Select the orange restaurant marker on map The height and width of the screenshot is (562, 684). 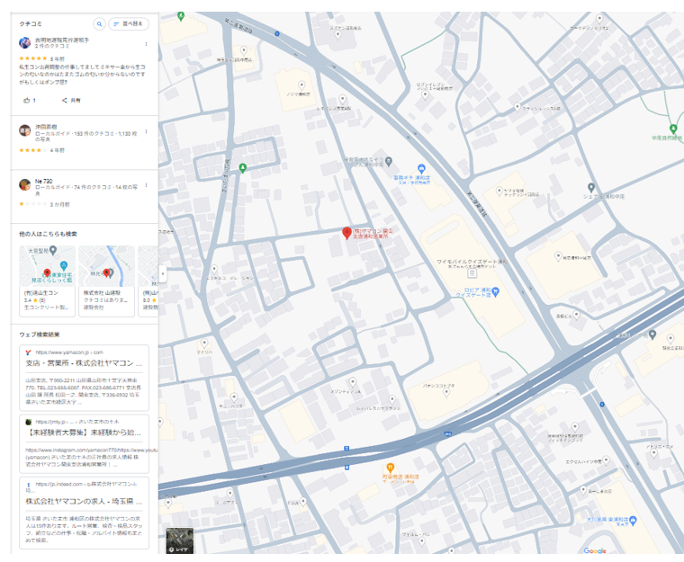point(390,468)
